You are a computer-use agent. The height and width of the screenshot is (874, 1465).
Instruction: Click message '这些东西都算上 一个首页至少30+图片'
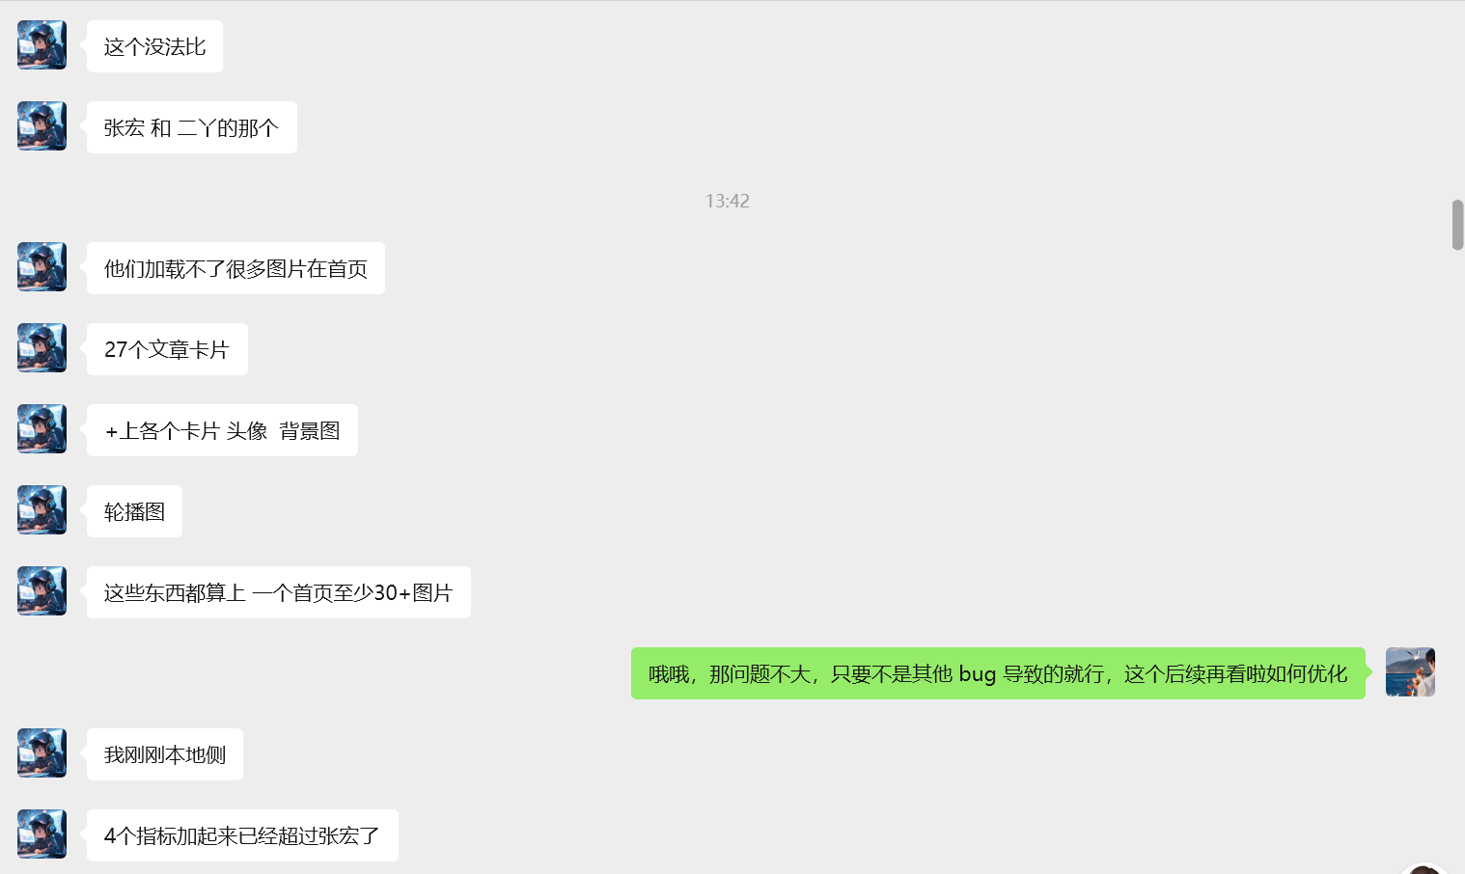[x=279, y=592]
